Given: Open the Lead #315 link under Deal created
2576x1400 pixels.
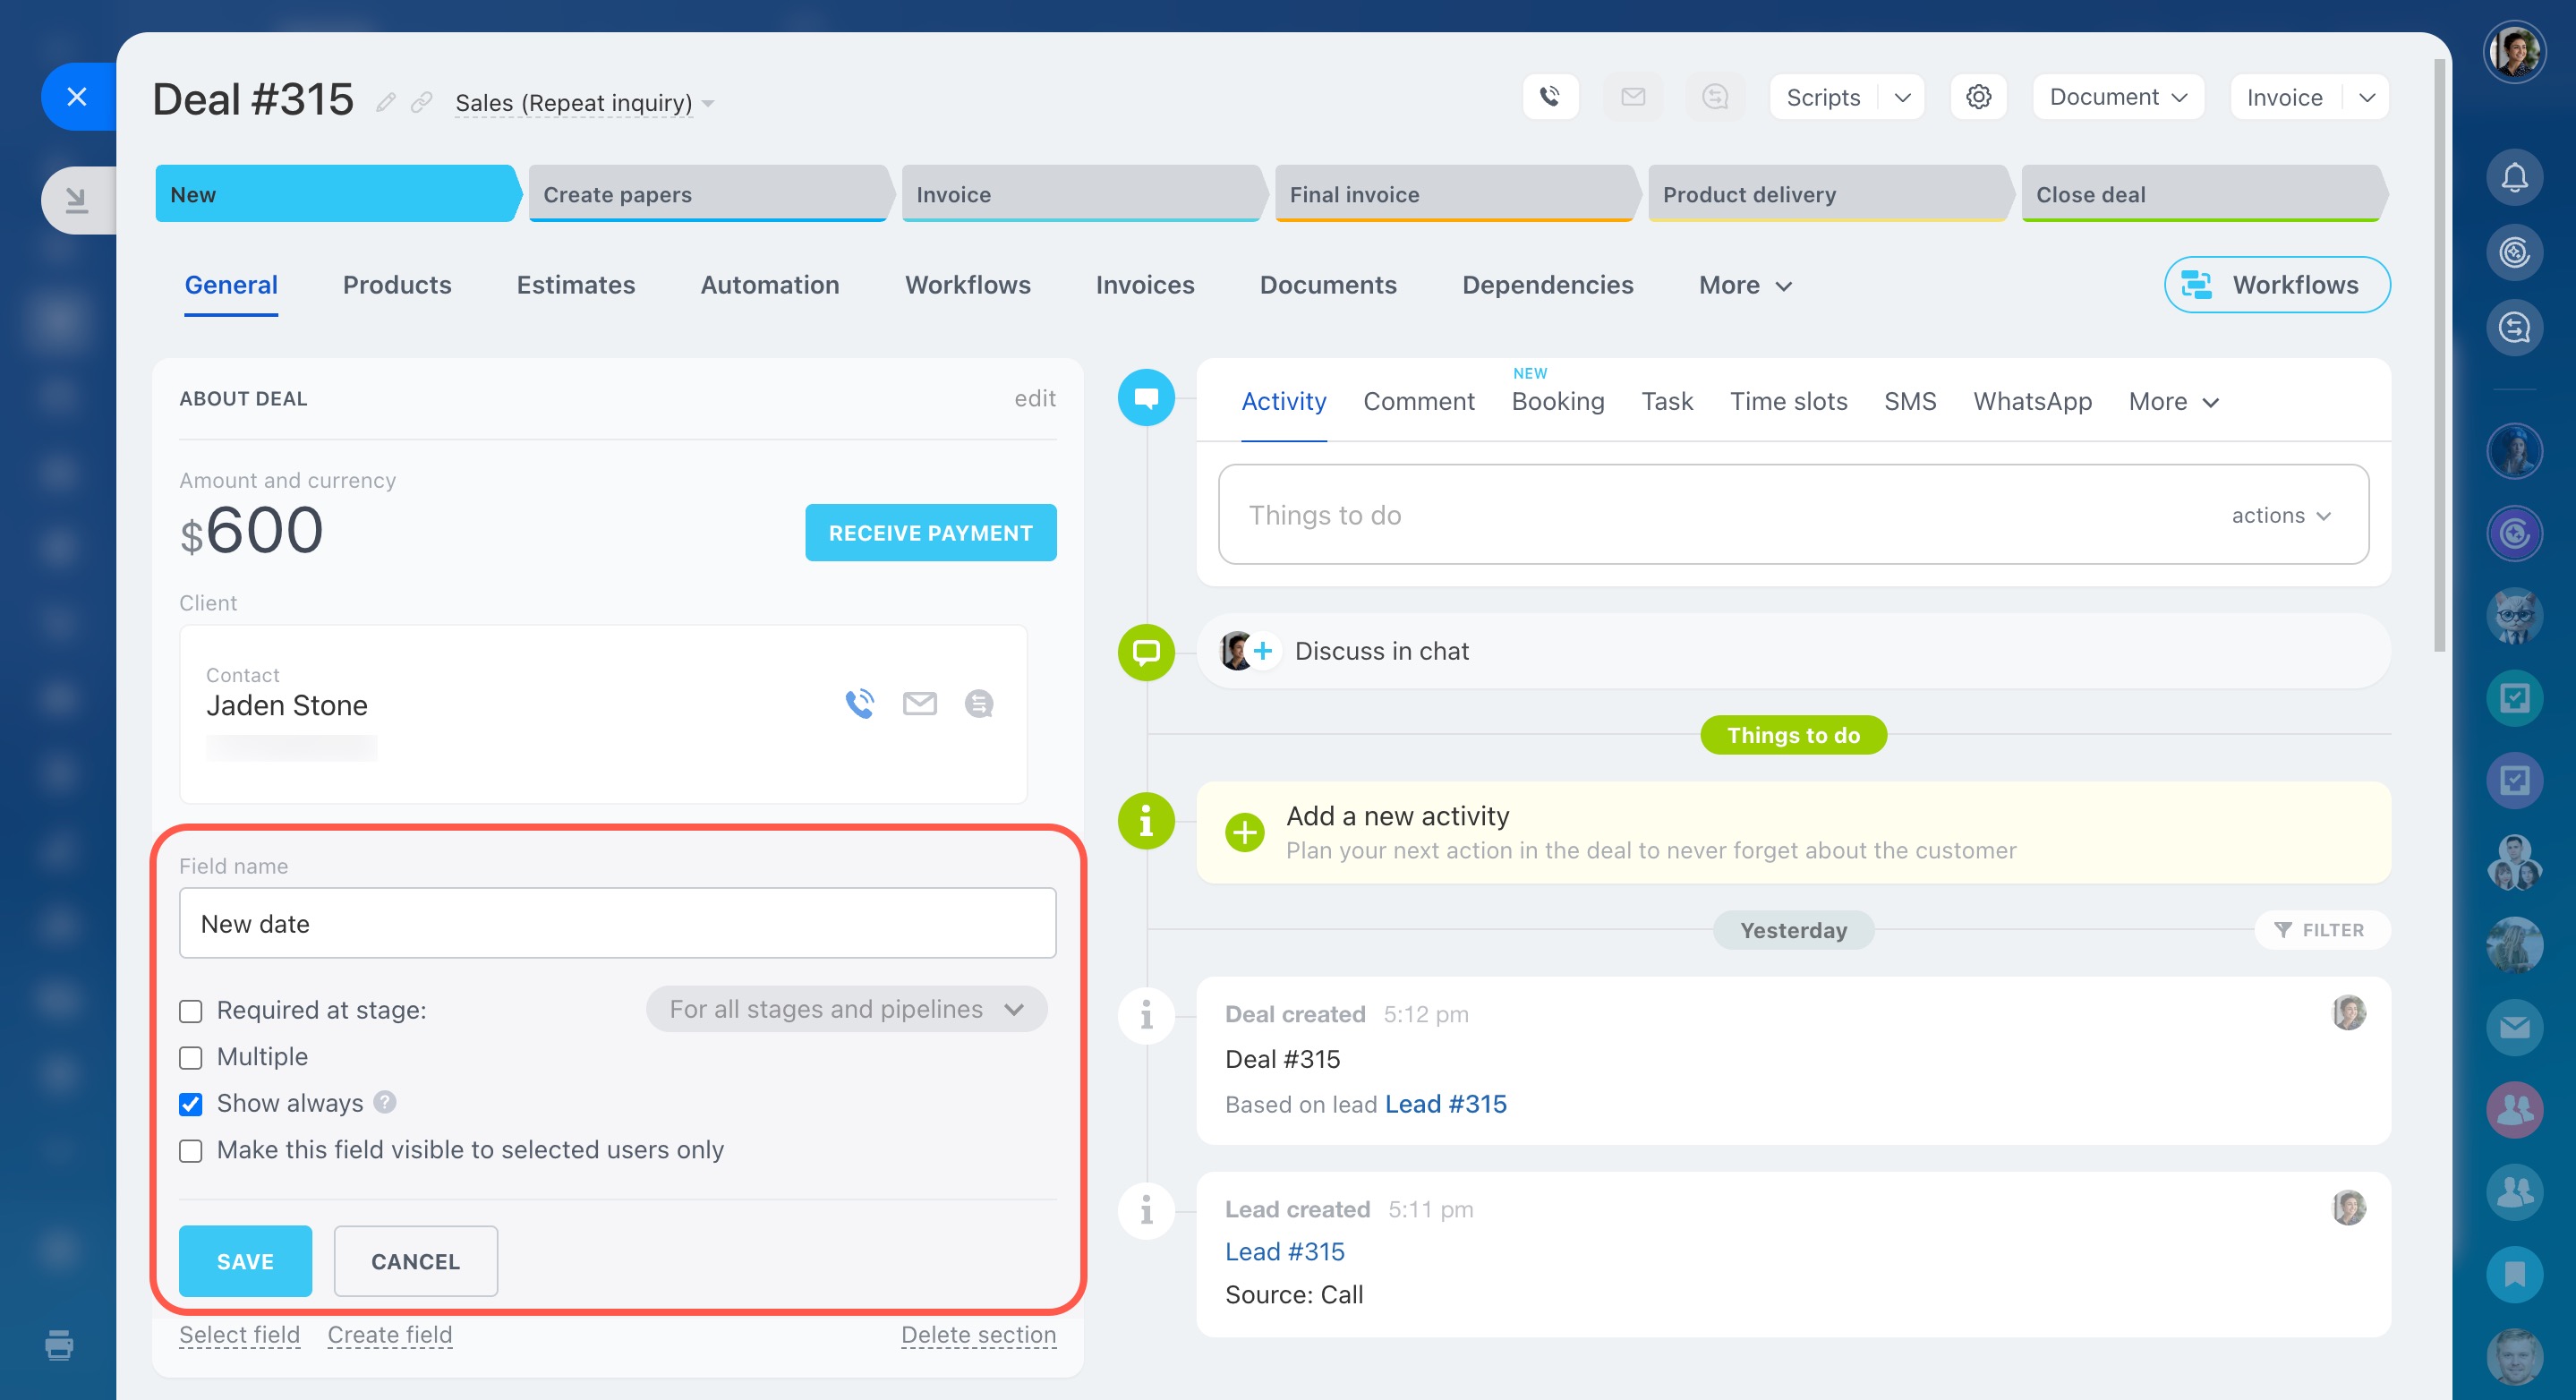Looking at the screenshot, I should 1445,1104.
